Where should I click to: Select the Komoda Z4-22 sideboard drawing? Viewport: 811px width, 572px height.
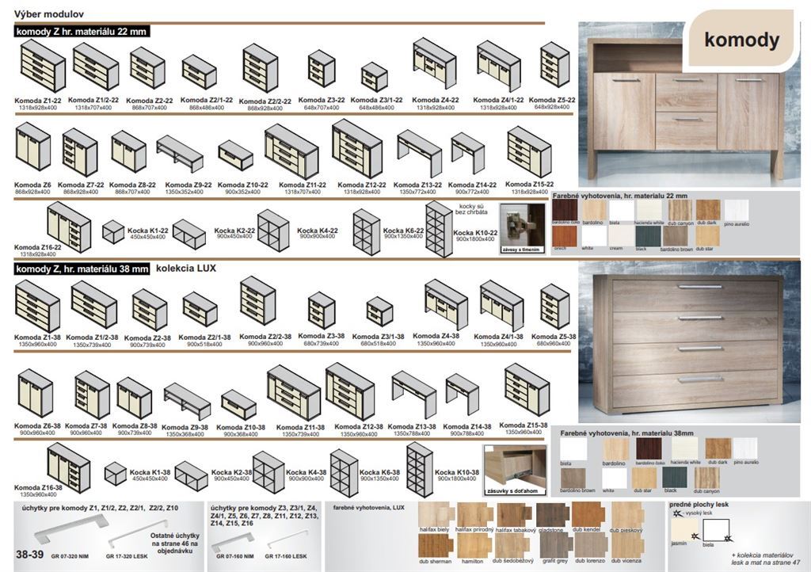(x=434, y=65)
